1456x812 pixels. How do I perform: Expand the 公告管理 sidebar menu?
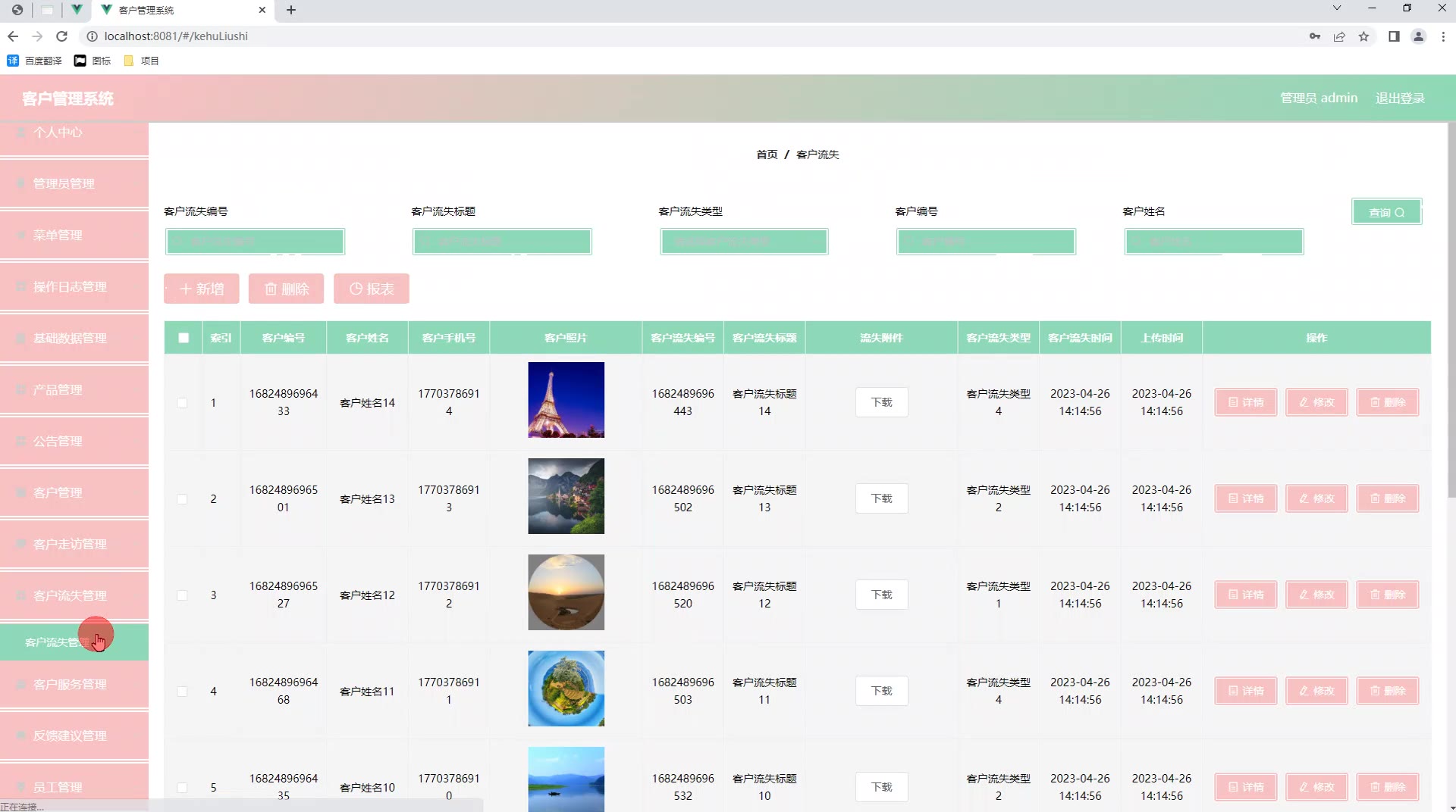pos(74,441)
